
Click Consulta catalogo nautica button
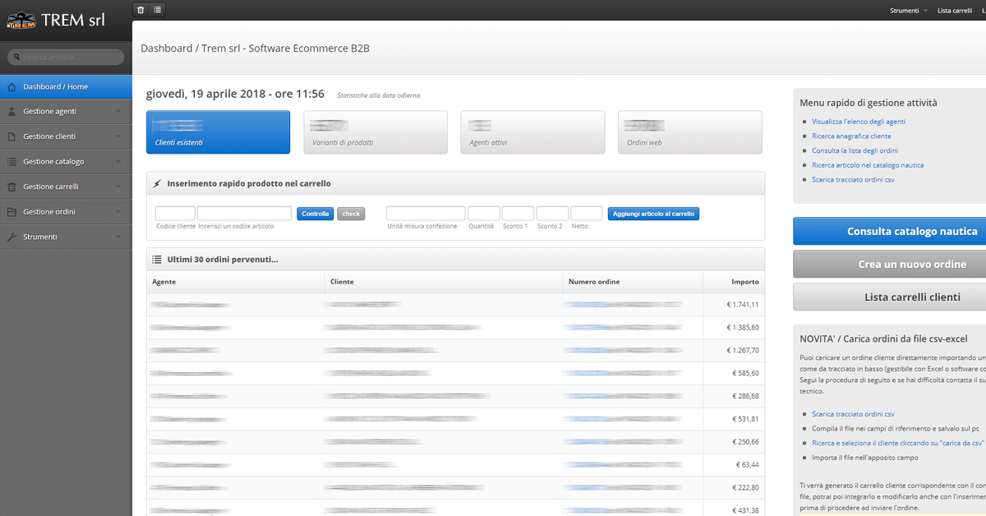889,232
